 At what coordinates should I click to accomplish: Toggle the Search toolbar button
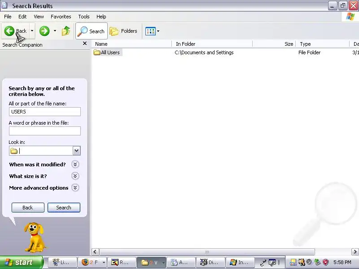[92, 31]
